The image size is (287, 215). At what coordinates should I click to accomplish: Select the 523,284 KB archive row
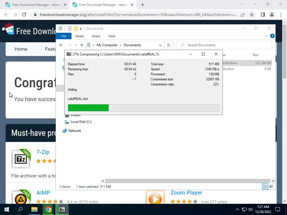(247, 63)
